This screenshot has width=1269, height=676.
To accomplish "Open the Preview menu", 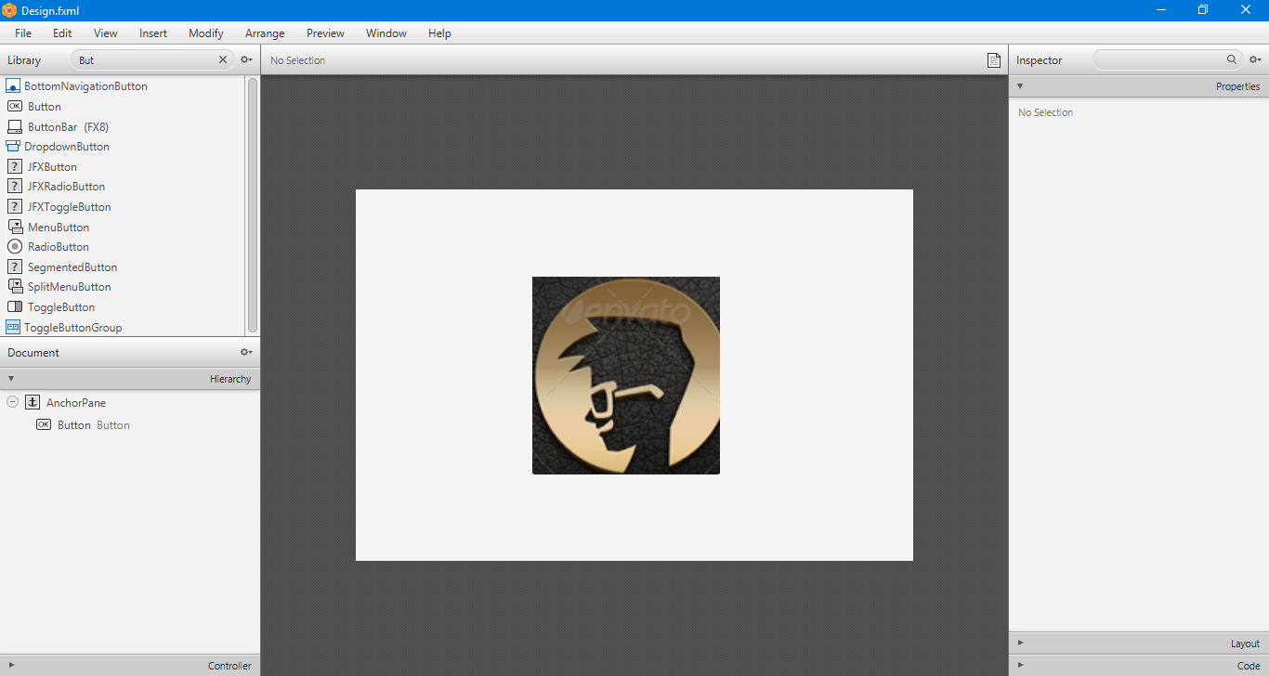I will click(324, 33).
